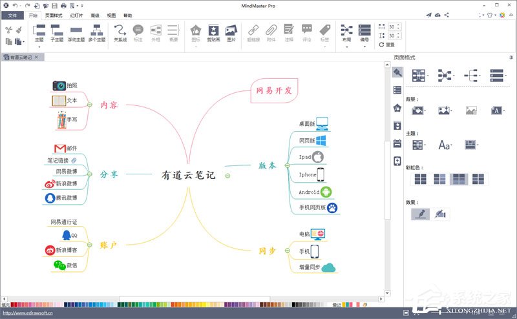Close the 有道云笔记 document tab
Screen dimensions: 517x319
coord(36,57)
